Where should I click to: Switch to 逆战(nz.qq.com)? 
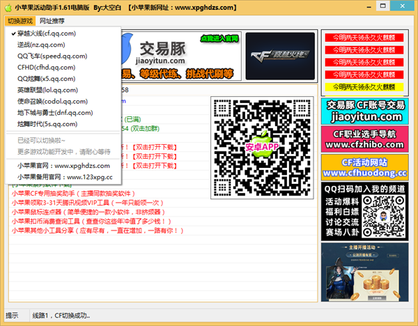coord(63,45)
